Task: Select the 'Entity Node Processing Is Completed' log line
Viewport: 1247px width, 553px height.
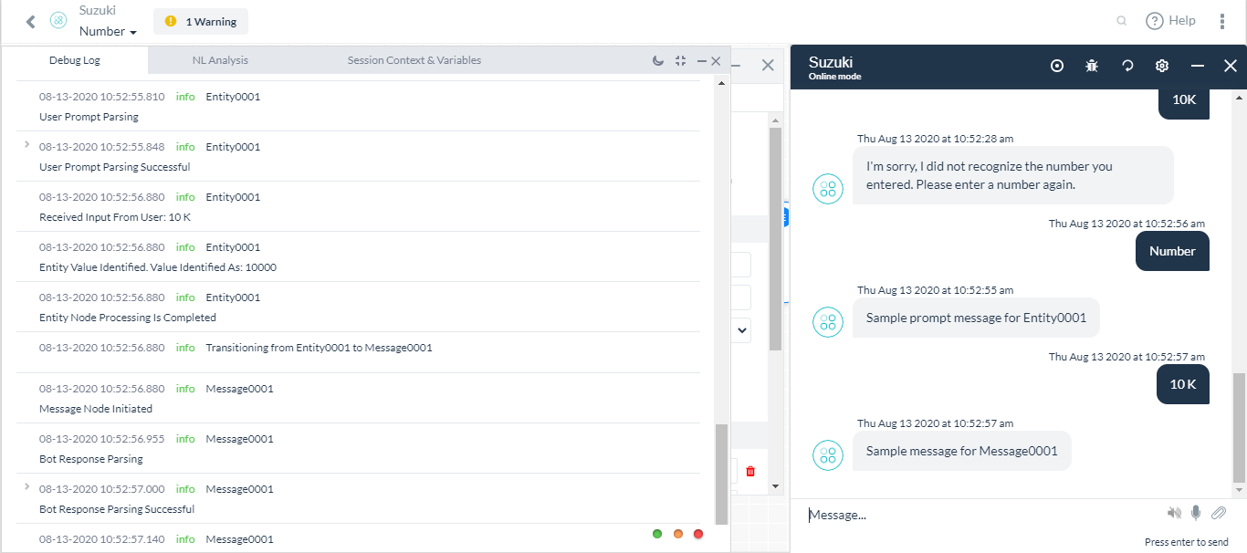Action: pyautogui.click(x=128, y=318)
